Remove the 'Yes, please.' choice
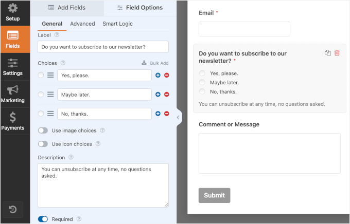The width and height of the screenshot is (350, 224). pos(167,76)
